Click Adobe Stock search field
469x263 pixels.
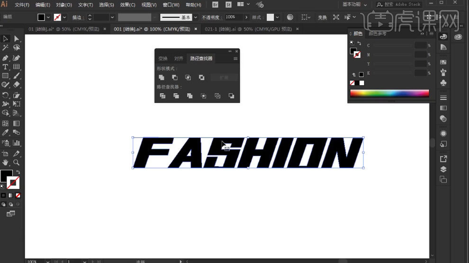click(400, 4)
